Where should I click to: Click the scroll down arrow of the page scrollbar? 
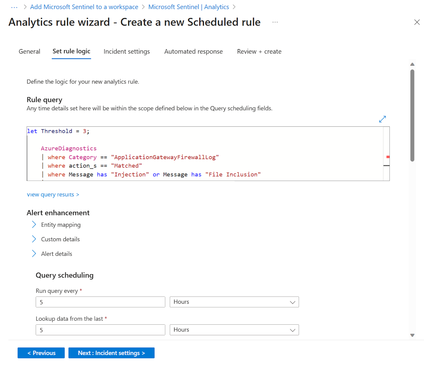tap(412, 335)
